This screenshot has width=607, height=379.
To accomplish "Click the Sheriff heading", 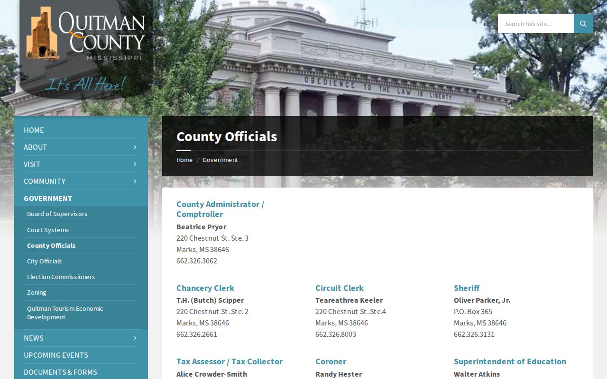I will [467, 288].
